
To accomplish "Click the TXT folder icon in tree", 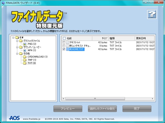I will click(x=25, y=63).
